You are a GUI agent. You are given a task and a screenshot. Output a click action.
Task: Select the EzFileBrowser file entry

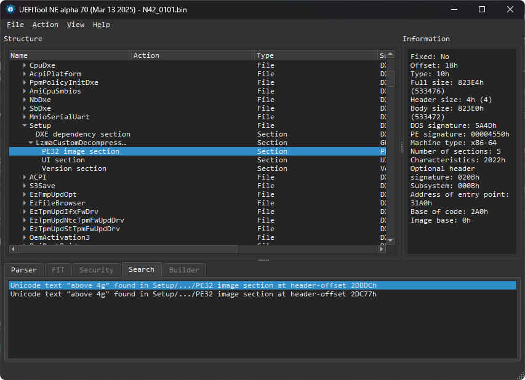point(198,203)
